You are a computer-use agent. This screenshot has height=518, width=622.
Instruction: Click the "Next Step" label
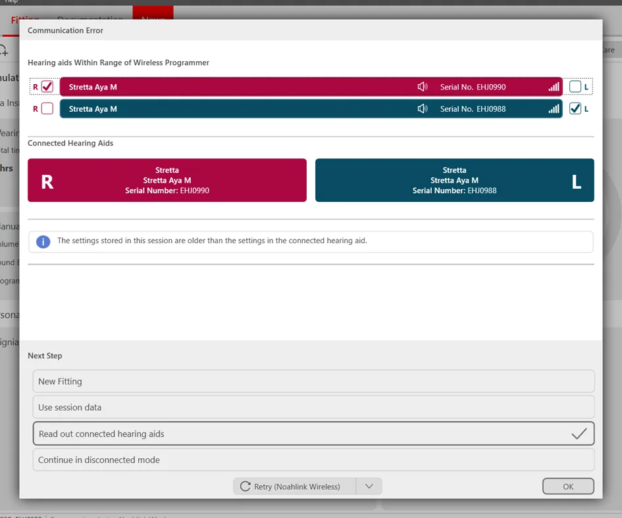pos(45,356)
